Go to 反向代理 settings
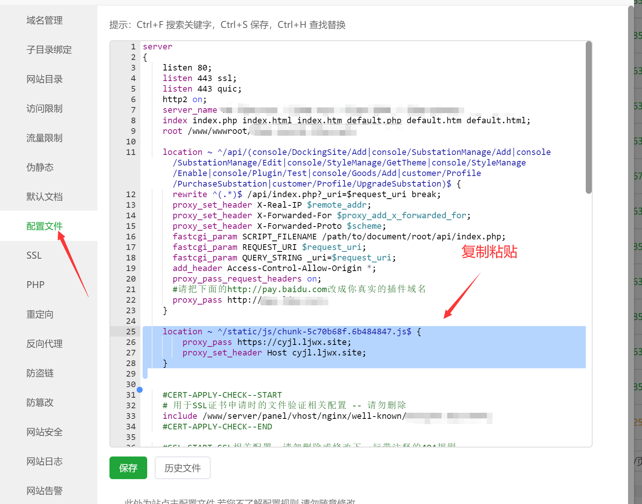Viewport: 642px width, 504px height. (45, 344)
